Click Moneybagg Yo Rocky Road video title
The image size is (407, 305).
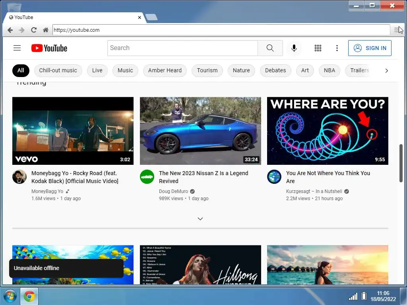tap(75, 177)
